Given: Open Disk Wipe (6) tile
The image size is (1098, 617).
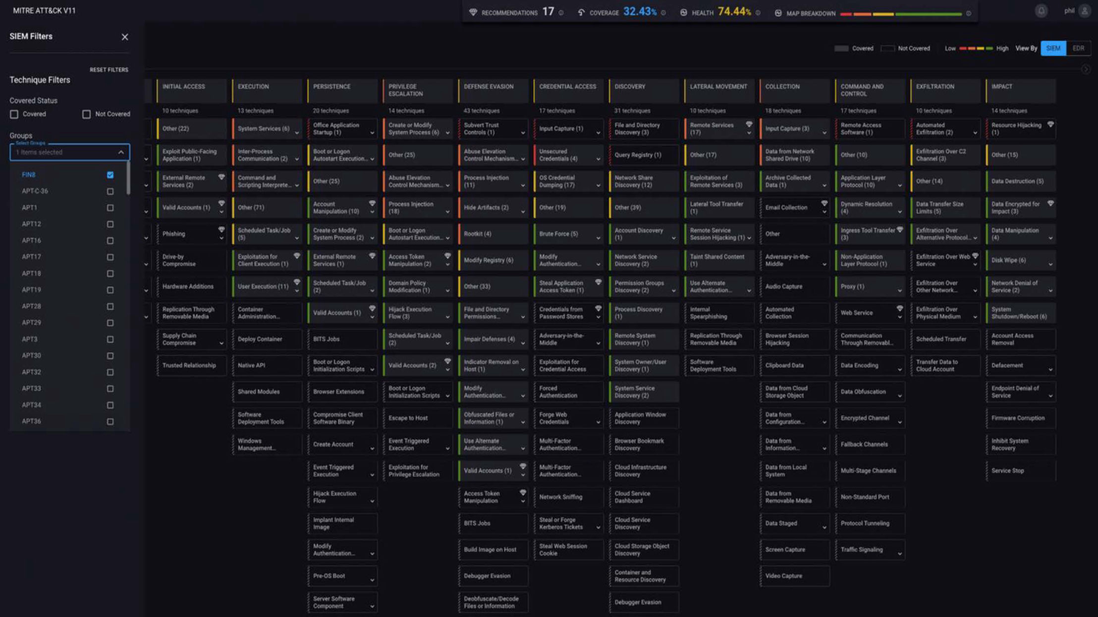Looking at the screenshot, I should (1021, 260).
